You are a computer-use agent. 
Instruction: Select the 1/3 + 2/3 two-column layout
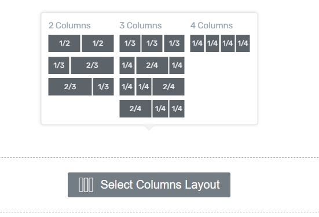point(81,65)
